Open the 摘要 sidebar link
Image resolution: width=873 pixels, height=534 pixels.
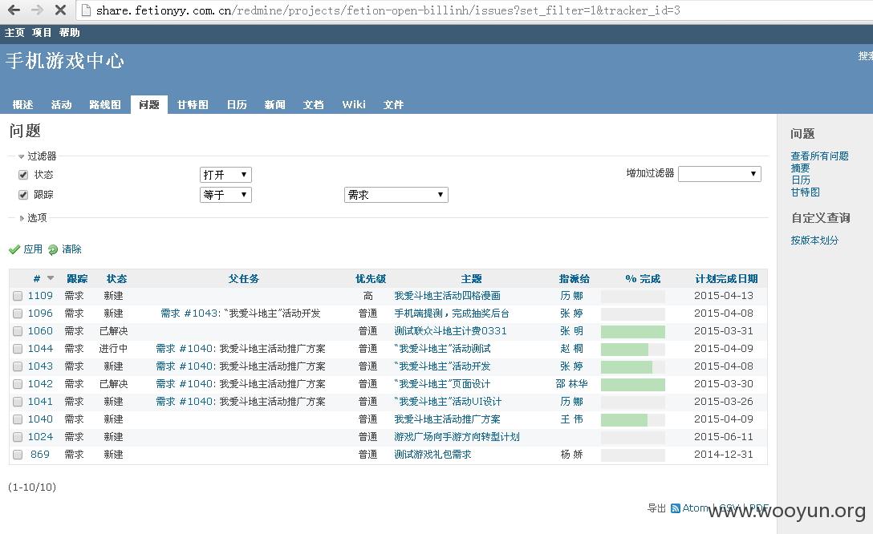pyautogui.click(x=800, y=168)
